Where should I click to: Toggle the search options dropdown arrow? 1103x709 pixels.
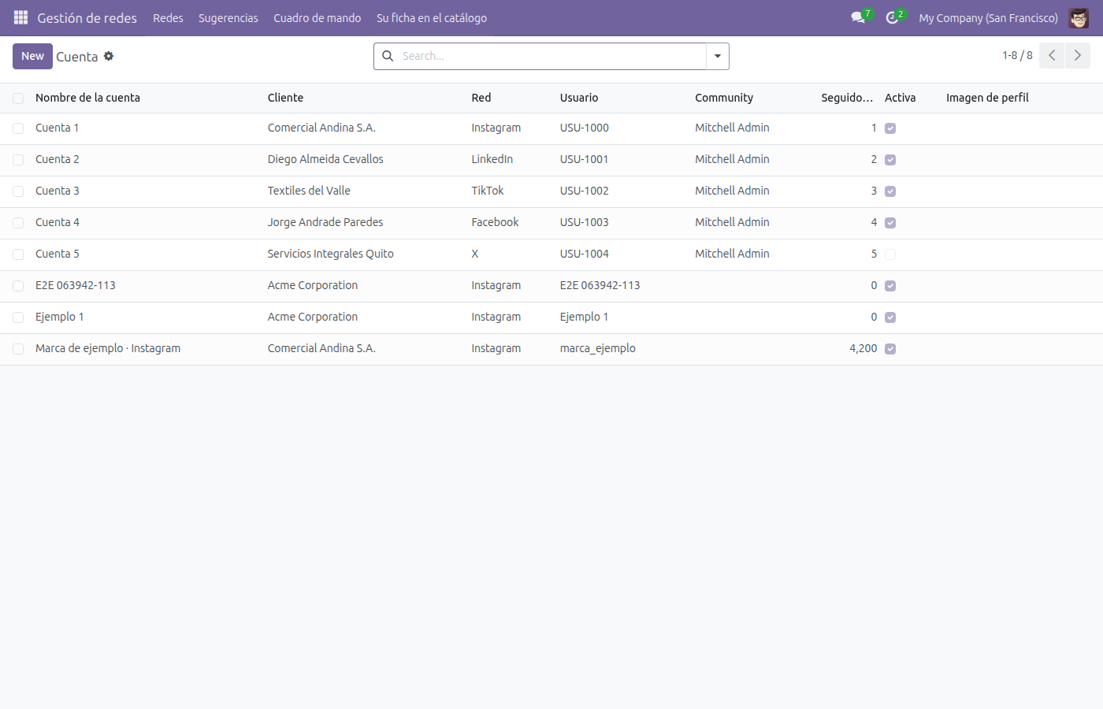[718, 56]
